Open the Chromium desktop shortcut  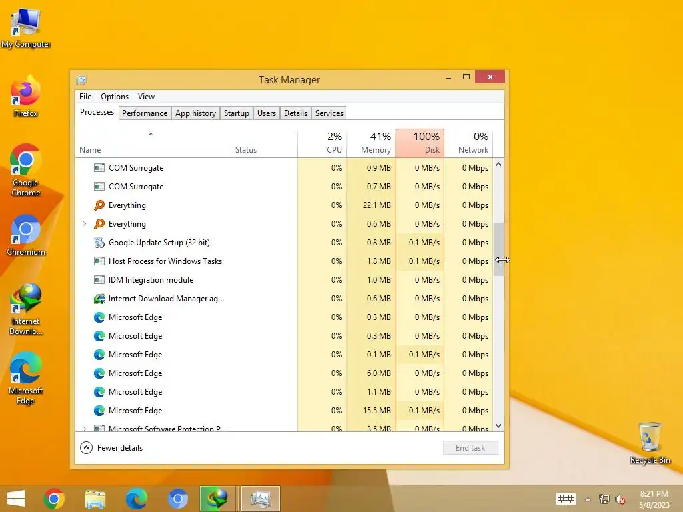(x=26, y=235)
